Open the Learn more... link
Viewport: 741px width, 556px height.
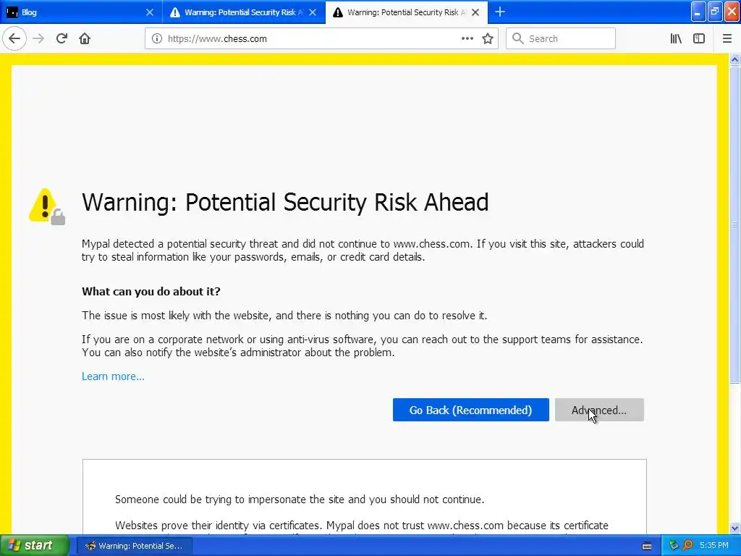[x=113, y=376]
